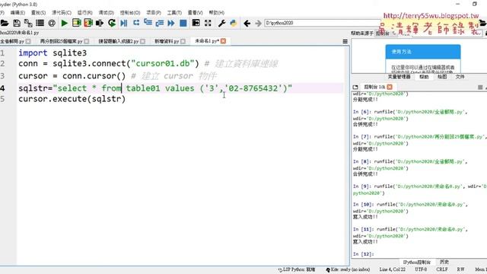The width and height of the screenshot is (487, 274).
Task: Step over the current line debug icon
Action: (x=136, y=23)
